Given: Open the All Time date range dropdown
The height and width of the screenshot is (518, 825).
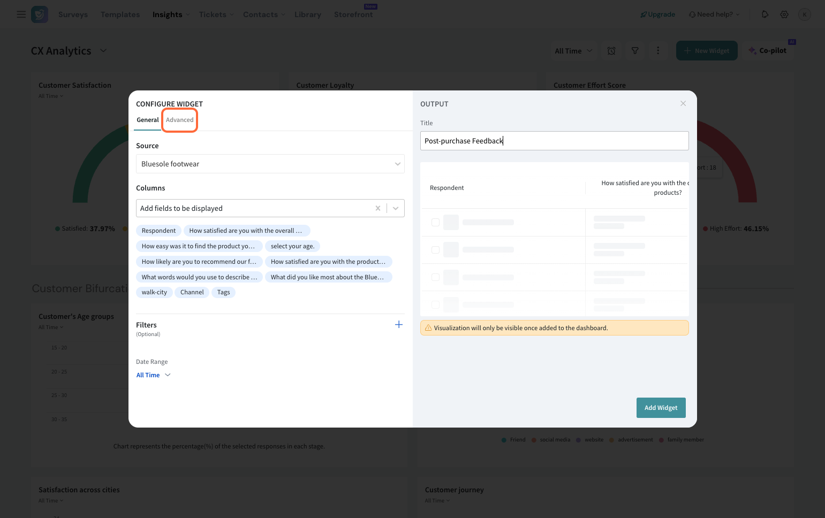Looking at the screenshot, I should (x=154, y=375).
